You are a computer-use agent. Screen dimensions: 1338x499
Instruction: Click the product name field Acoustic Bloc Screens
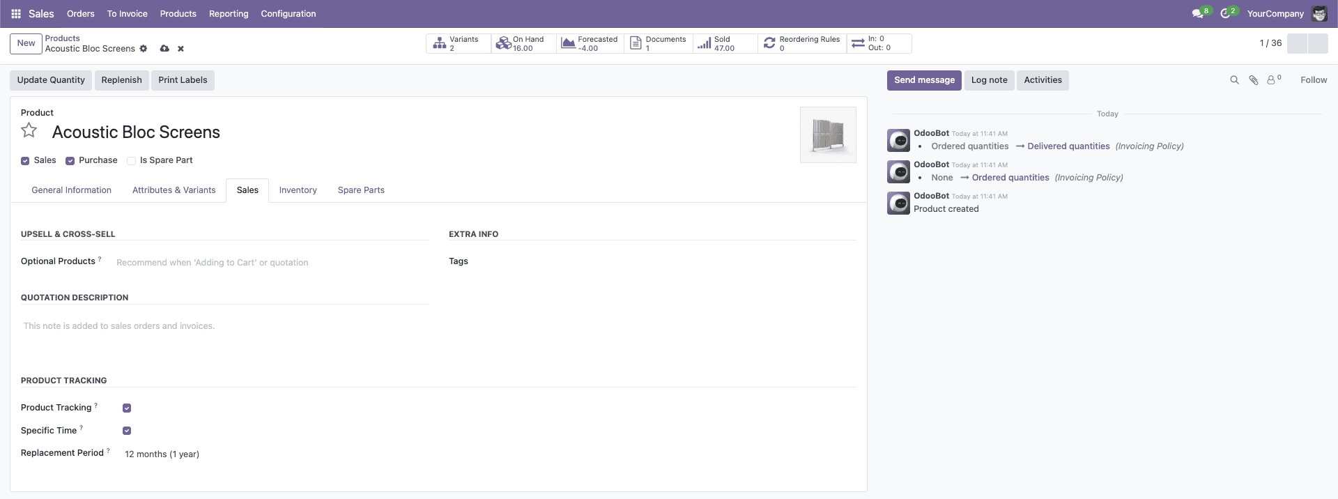pyautogui.click(x=136, y=132)
